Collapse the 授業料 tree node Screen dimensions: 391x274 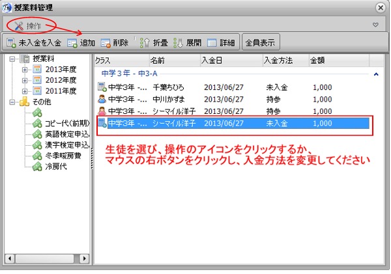(12, 59)
